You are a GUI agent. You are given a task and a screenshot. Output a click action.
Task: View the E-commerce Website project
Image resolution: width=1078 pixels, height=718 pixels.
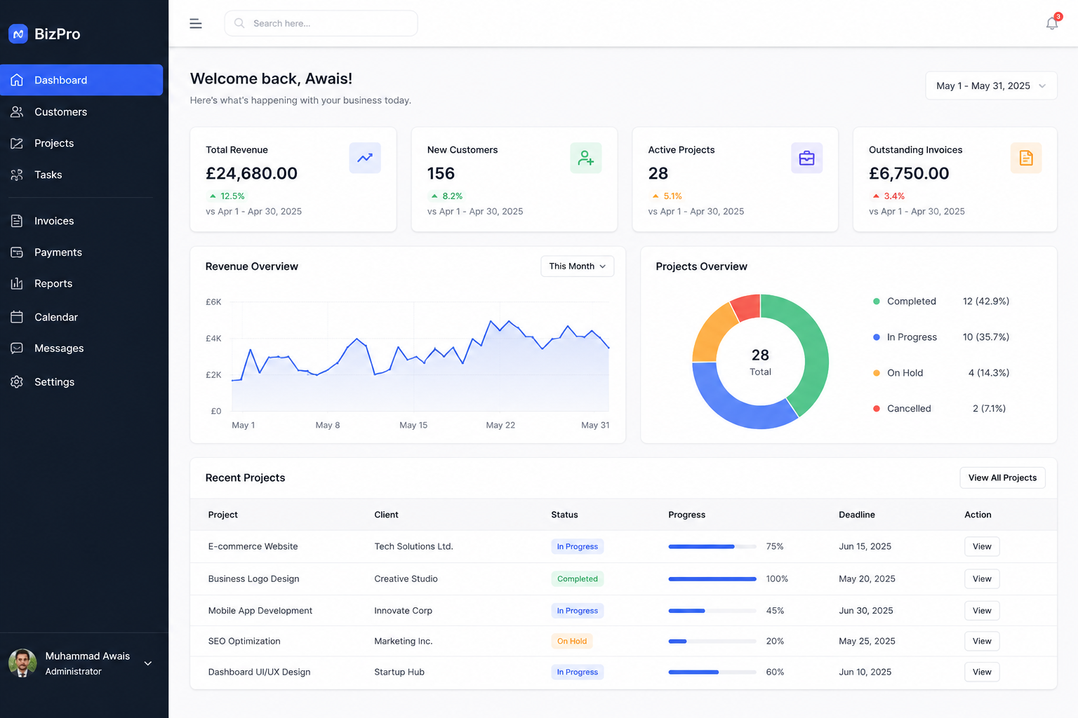coord(982,546)
